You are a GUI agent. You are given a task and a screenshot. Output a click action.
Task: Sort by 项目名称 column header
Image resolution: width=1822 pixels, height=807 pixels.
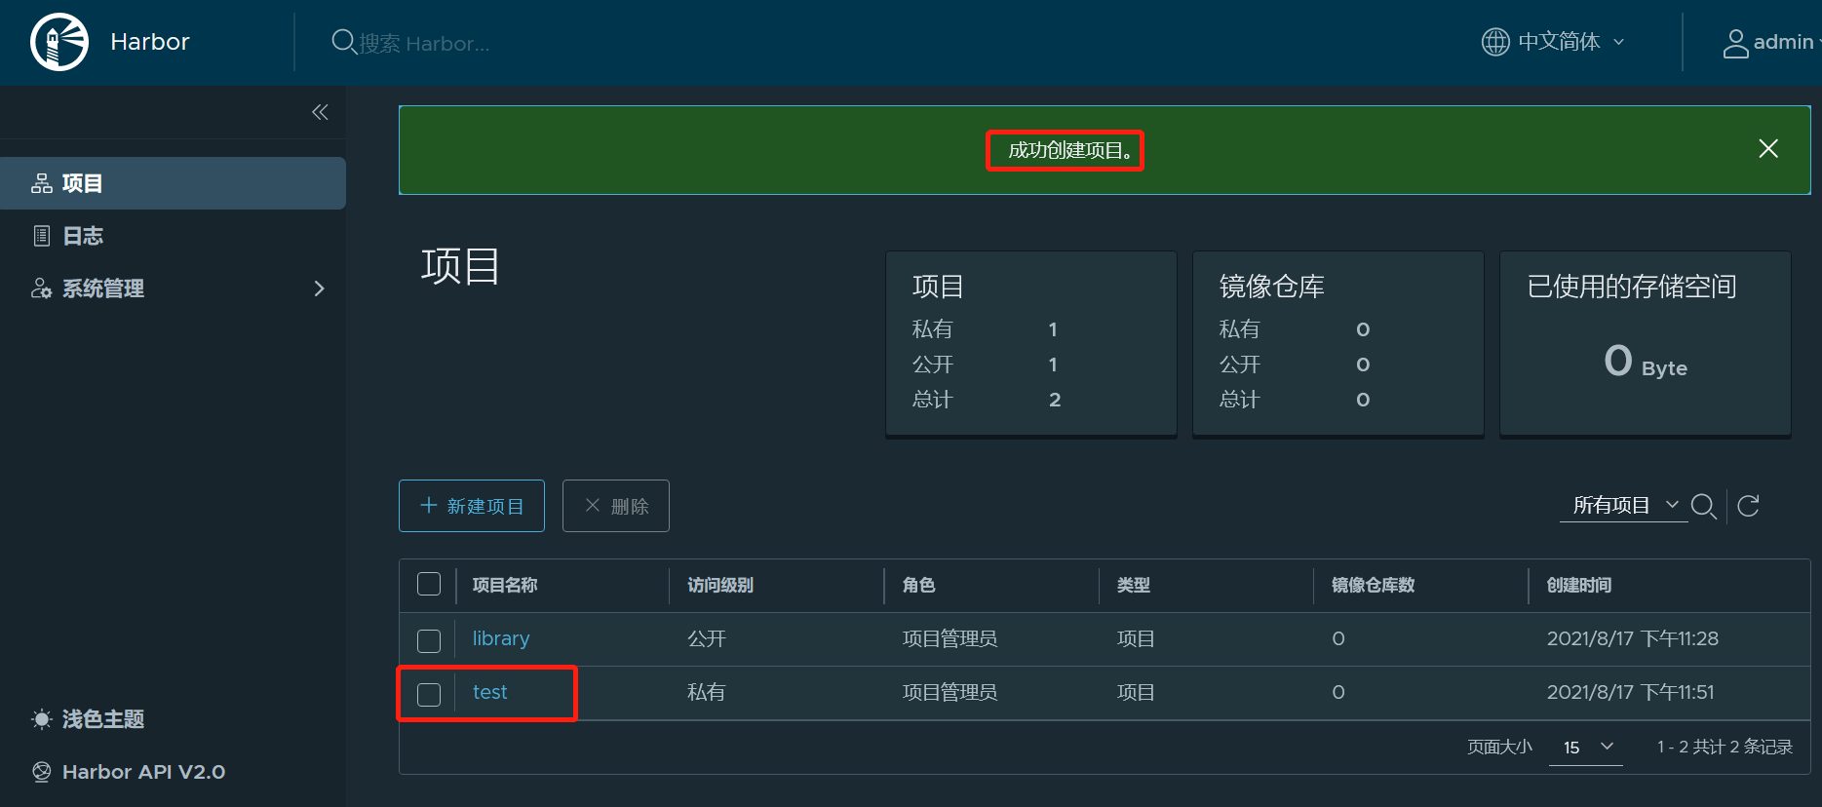click(505, 585)
